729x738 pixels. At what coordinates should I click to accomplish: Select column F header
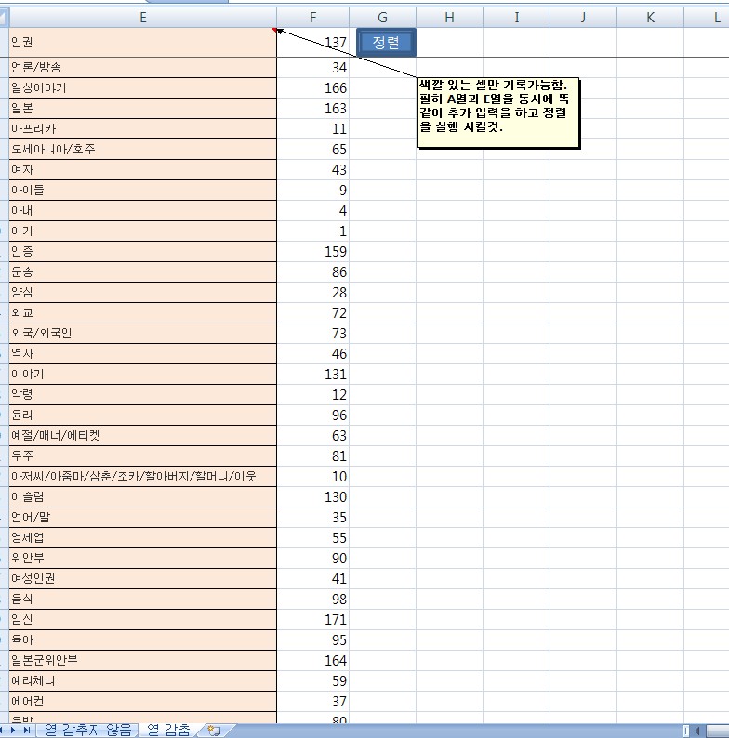312,17
